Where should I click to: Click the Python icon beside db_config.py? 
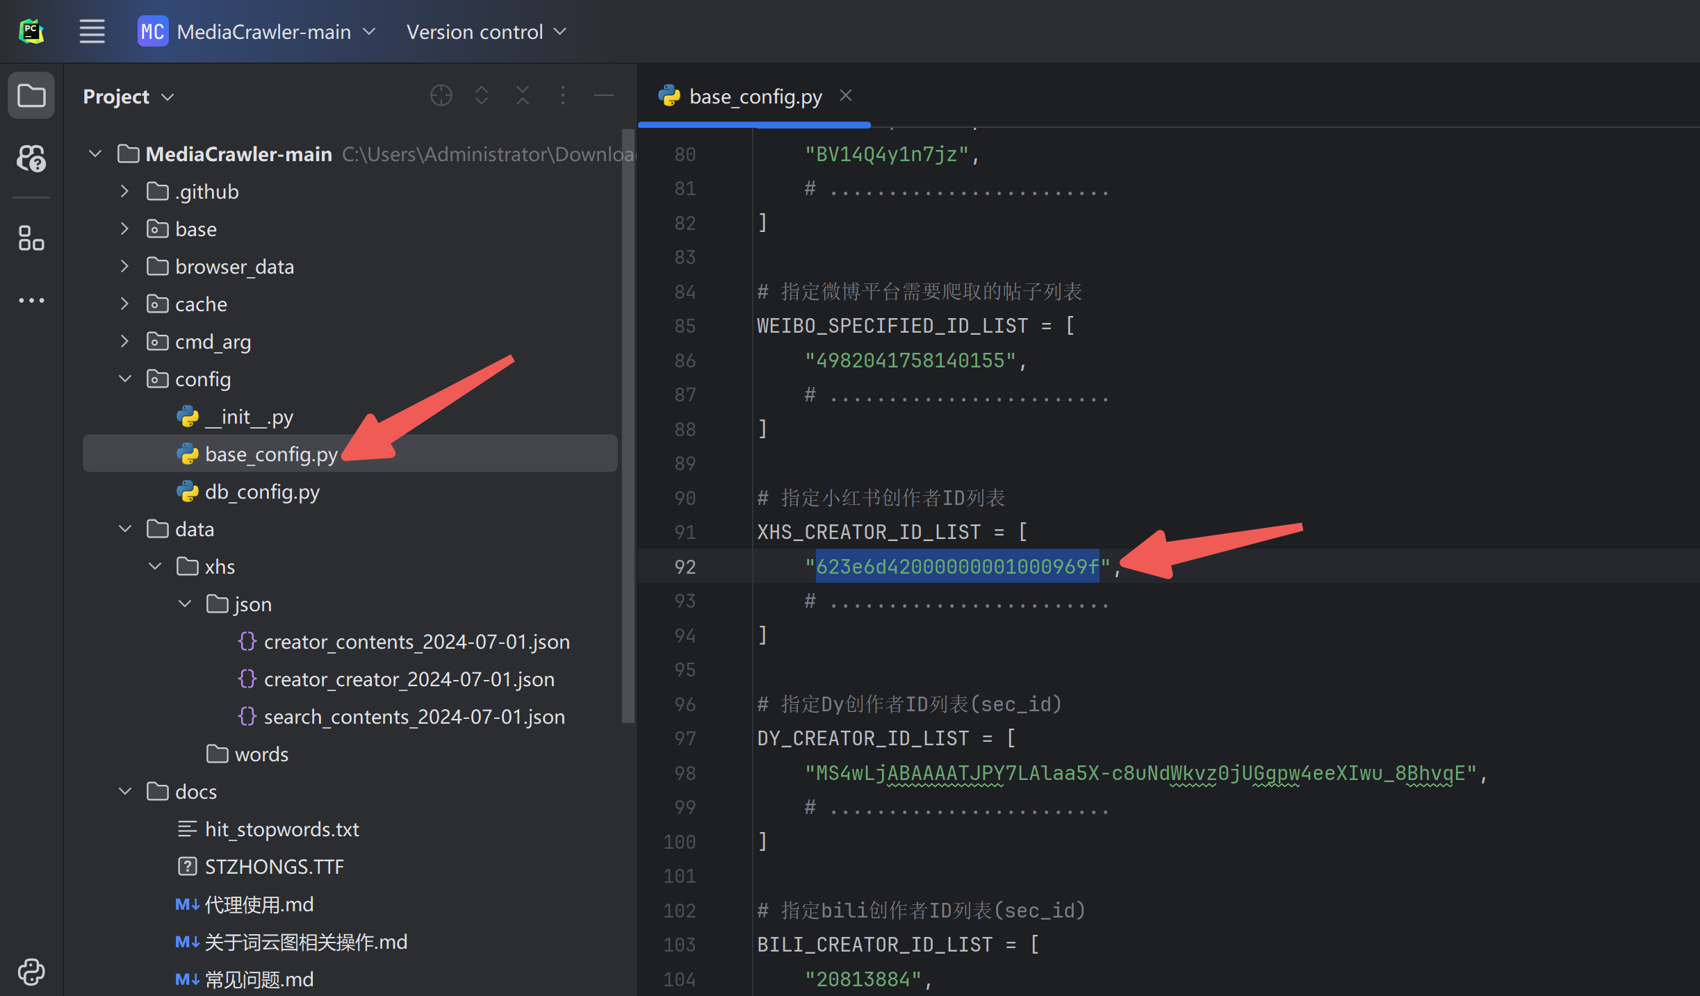click(188, 491)
